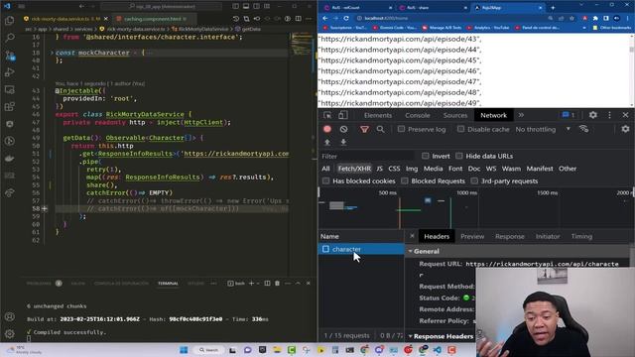Split the VS Code editor right

click(298, 19)
